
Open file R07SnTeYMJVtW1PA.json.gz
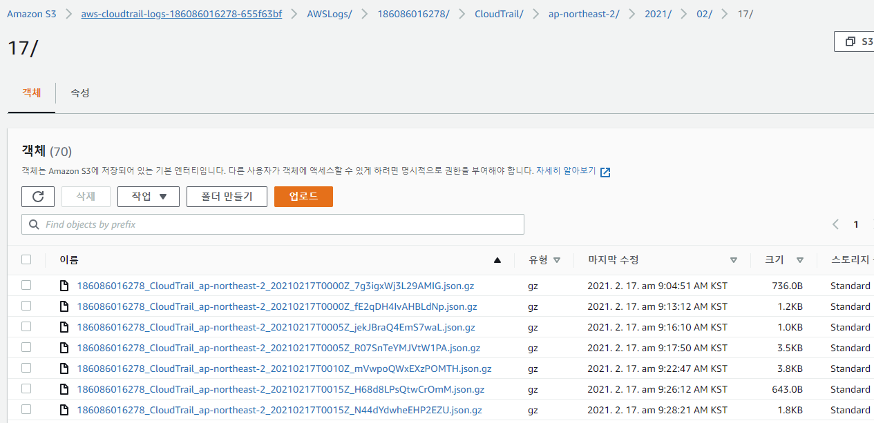point(278,348)
